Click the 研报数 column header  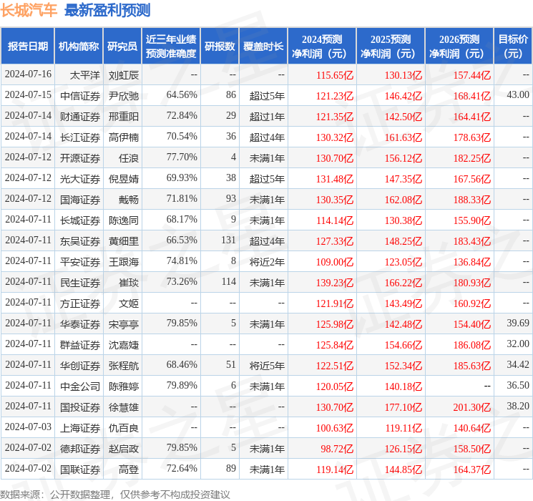pos(220,47)
